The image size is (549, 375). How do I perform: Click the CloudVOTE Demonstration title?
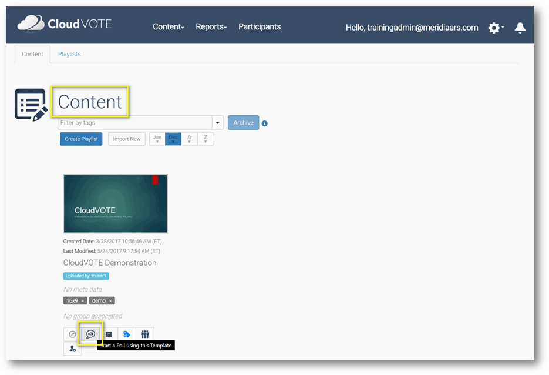(x=110, y=263)
